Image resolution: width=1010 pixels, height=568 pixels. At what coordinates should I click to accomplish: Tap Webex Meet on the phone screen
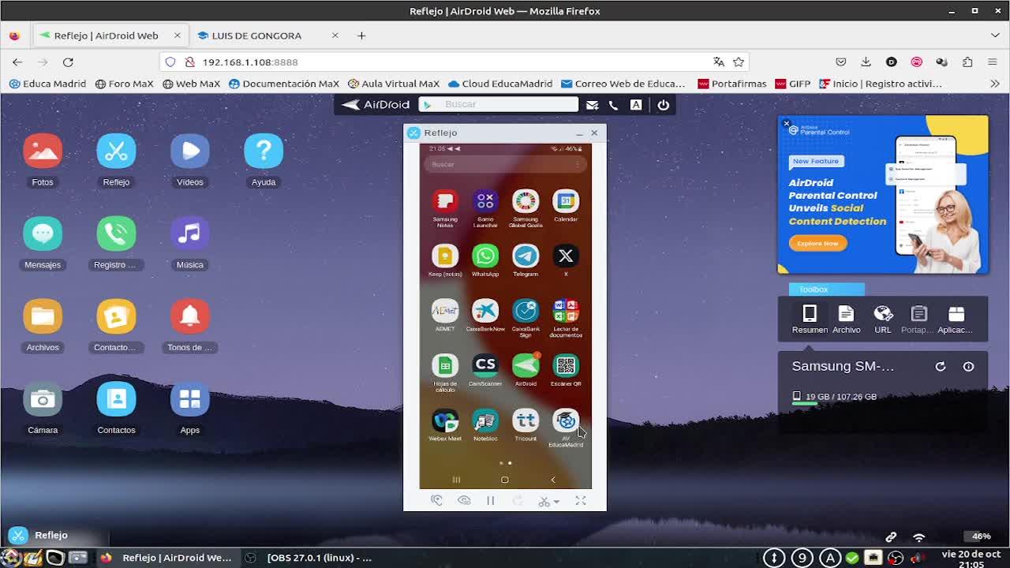pos(445,420)
